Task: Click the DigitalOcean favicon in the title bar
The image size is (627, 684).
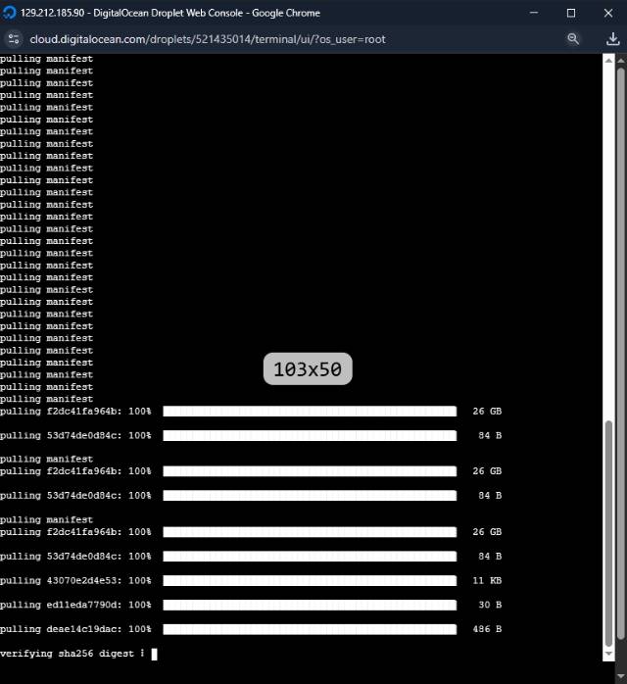Action: (10, 13)
